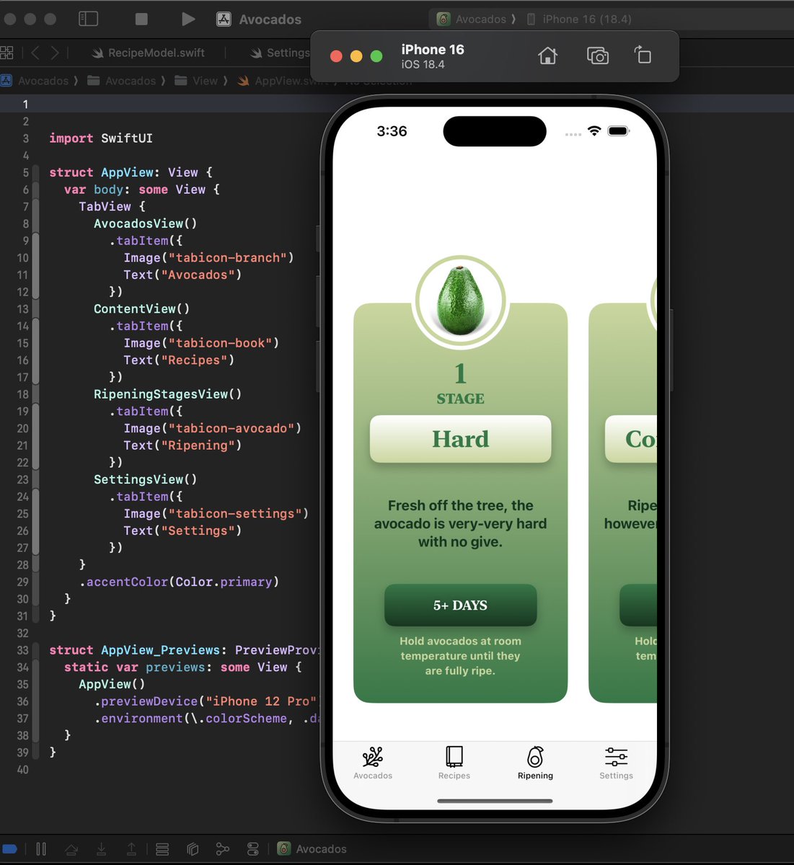794x865 pixels.
Task: Click the "tabicon-settings" string in code
Action: coord(234,514)
